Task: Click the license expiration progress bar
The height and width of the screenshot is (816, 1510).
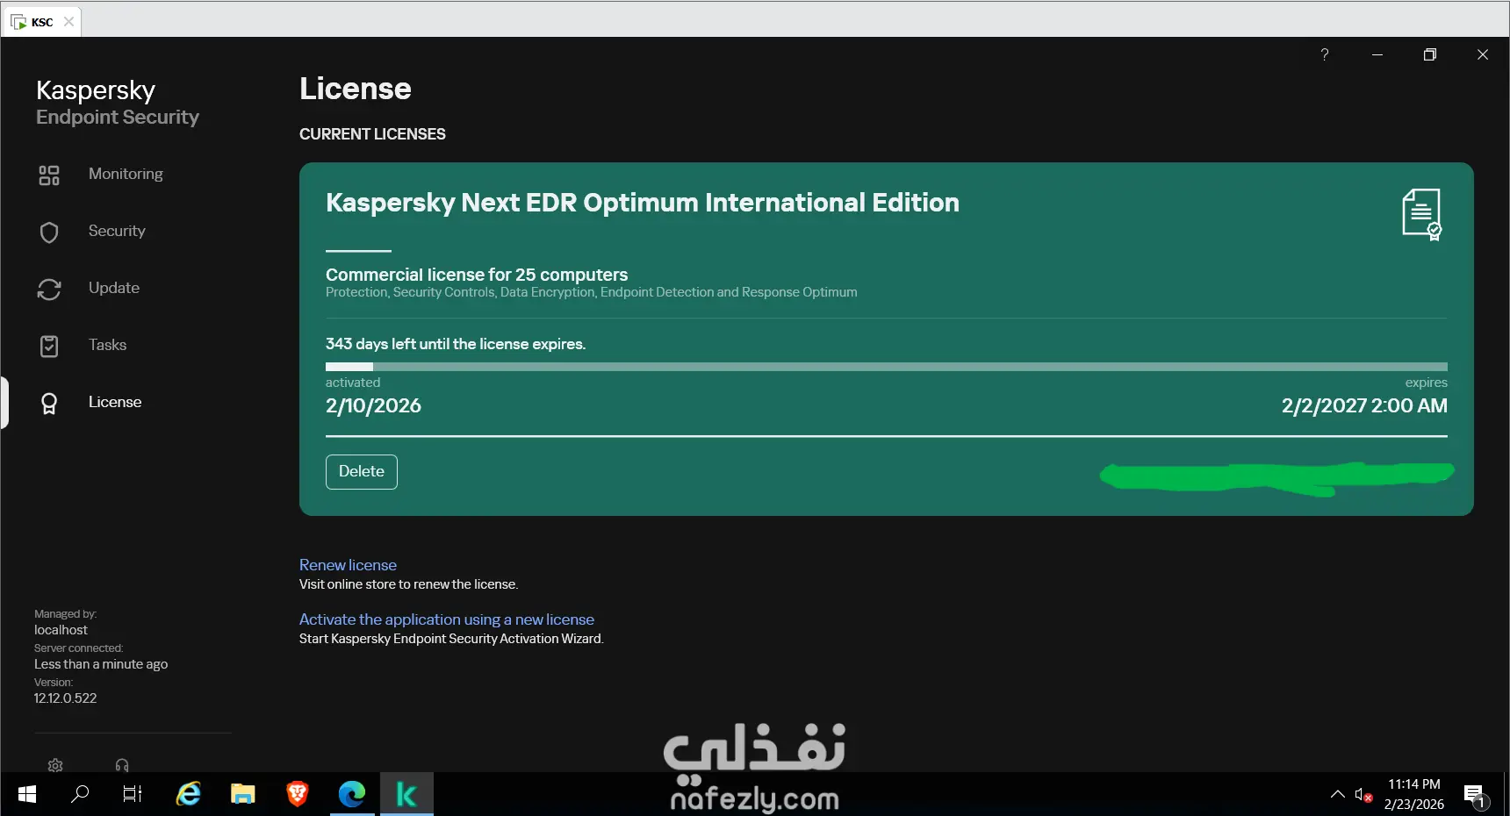Action: (887, 367)
